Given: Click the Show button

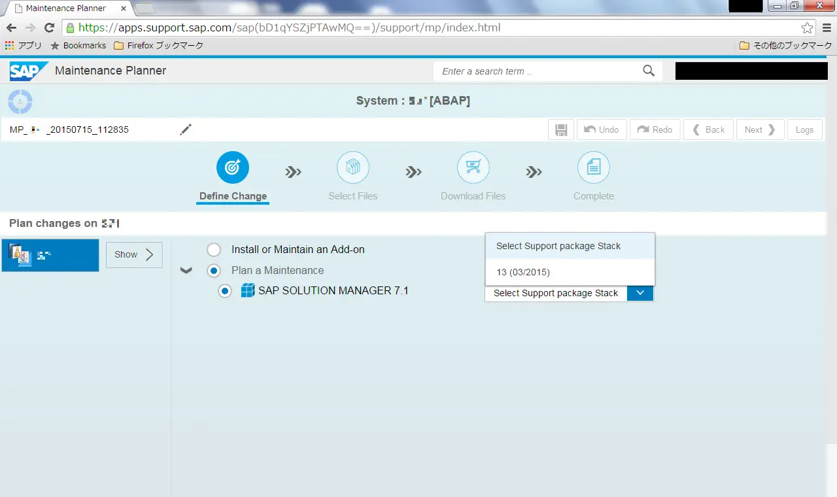Looking at the screenshot, I should [134, 254].
